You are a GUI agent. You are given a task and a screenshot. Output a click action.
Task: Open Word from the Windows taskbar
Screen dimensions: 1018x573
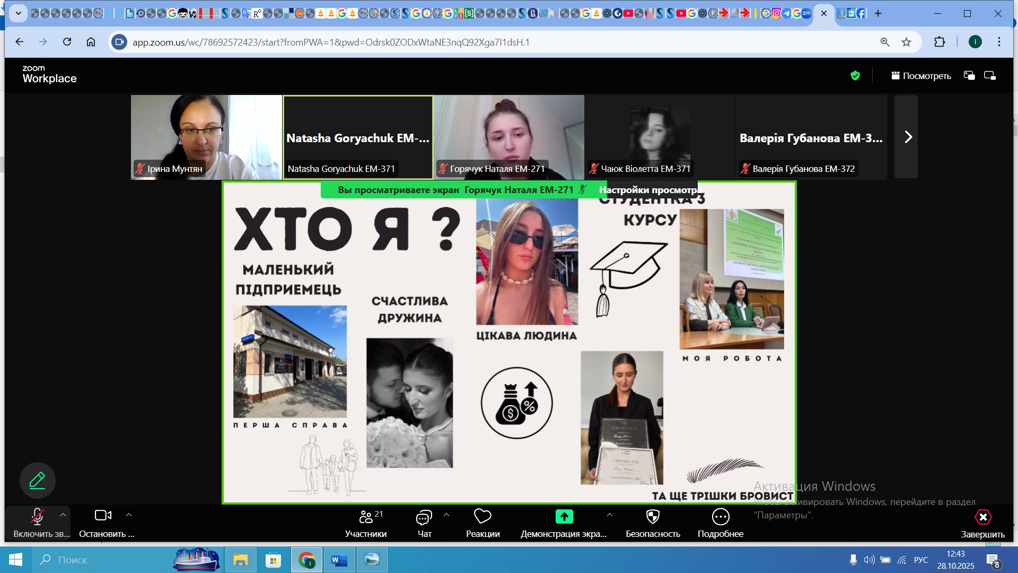338,560
